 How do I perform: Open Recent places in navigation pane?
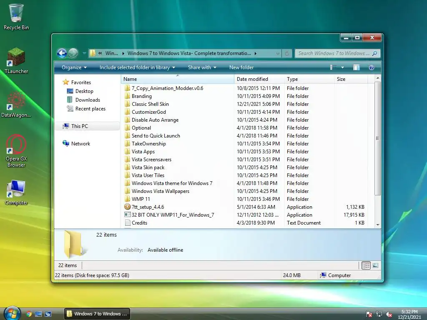90,109
